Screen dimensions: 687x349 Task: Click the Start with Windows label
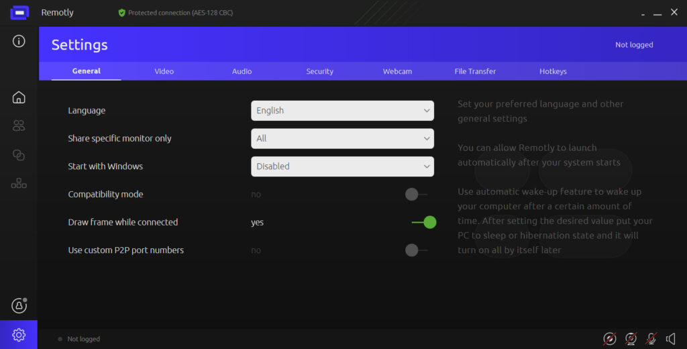tap(105, 166)
